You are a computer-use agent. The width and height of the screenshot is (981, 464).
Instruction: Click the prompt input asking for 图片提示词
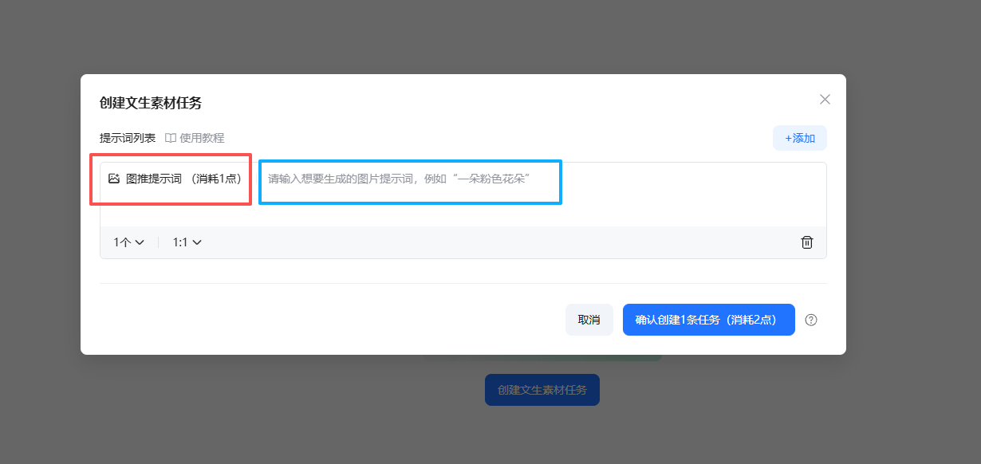[x=409, y=182]
